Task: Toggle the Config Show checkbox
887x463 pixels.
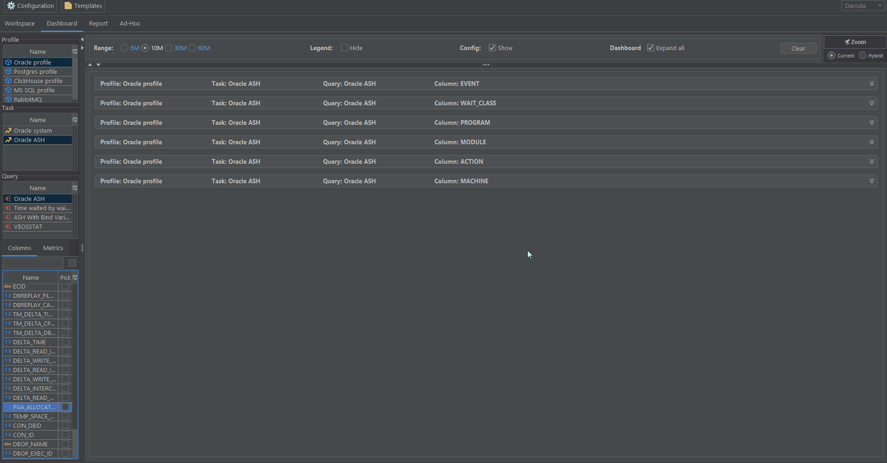Action: click(x=492, y=48)
